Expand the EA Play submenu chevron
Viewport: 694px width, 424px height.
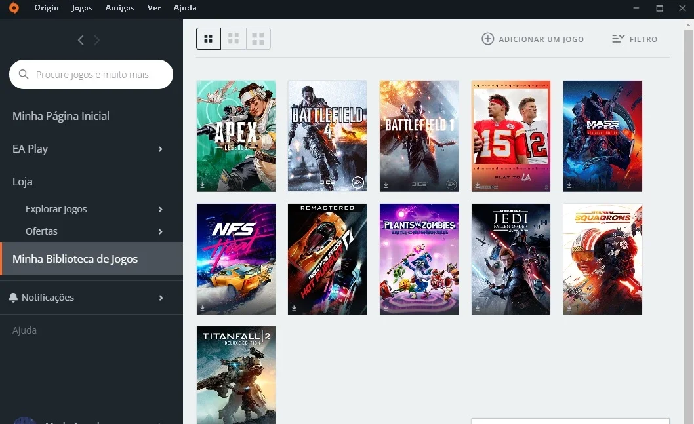point(161,149)
